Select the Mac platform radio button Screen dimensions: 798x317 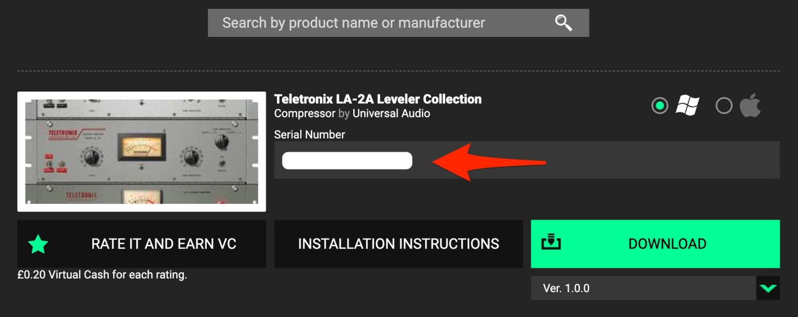coord(724,106)
